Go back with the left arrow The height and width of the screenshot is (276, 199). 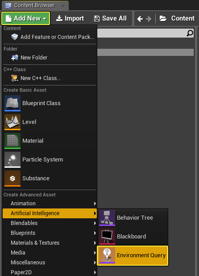tap(140, 19)
